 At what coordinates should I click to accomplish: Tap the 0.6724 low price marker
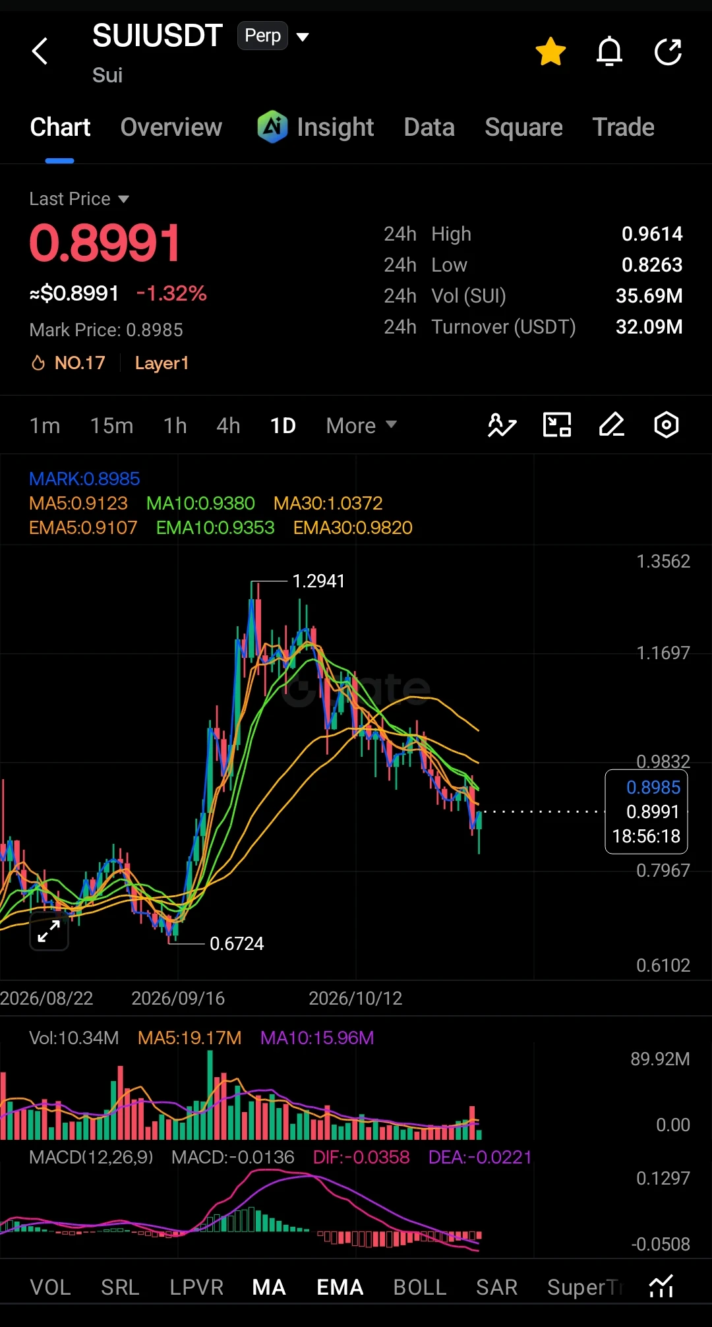pos(237,943)
